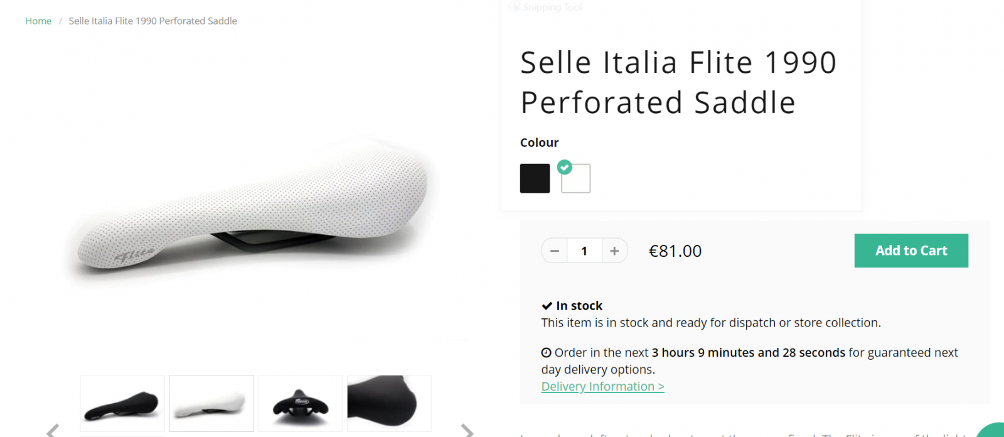This screenshot has width=1004, height=437.
Task: Click the quantity input field
Action: click(x=584, y=251)
